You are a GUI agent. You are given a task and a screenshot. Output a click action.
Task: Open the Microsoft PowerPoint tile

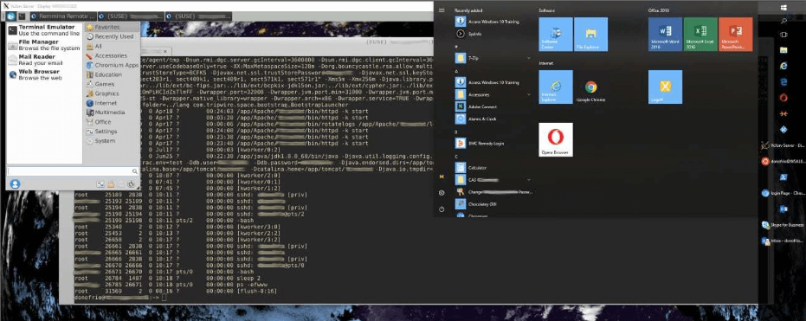pos(736,34)
